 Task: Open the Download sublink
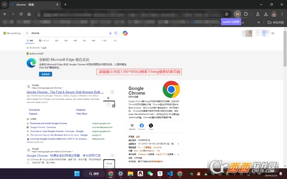(x=34, y=110)
